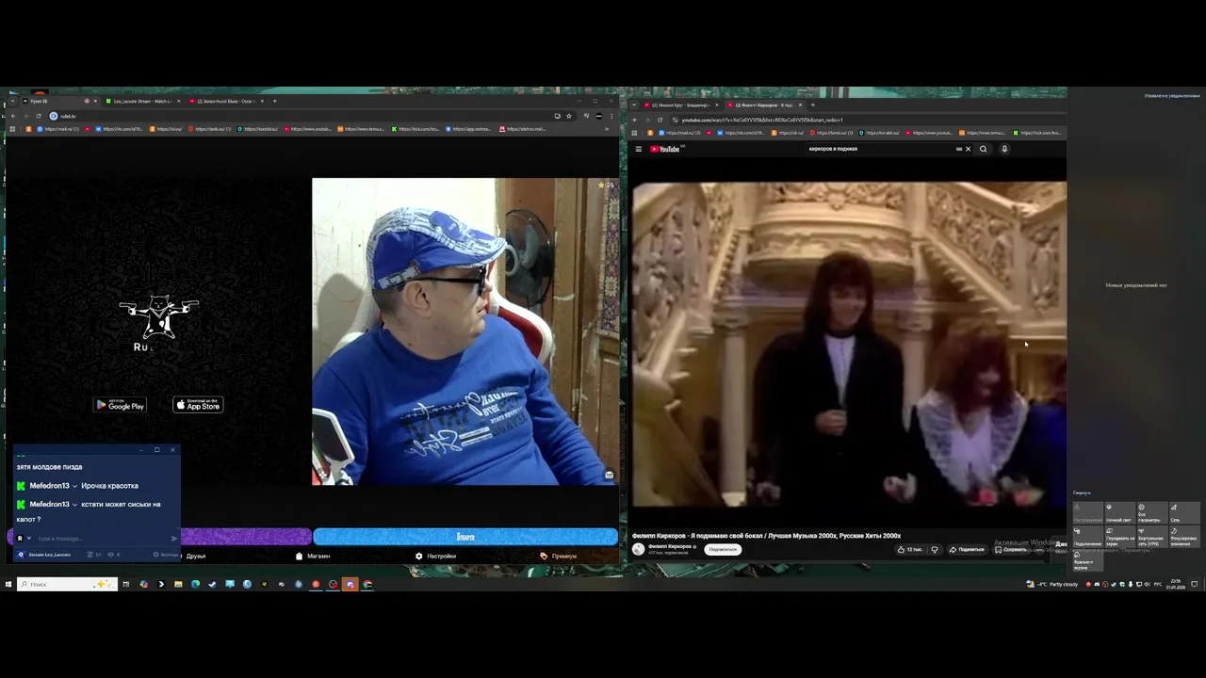This screenshot has height=678, width=1206.
Task: Switch to the Михаил Круг browser tab
Action: pyautogui.click(x=680, y=105)
